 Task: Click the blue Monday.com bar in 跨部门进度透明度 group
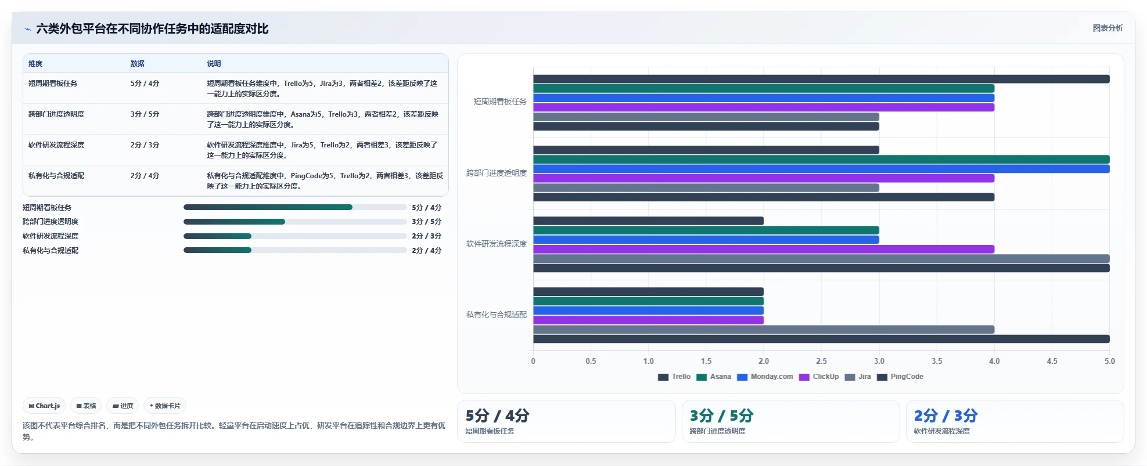pyautogui.click(x=821, y=169)
